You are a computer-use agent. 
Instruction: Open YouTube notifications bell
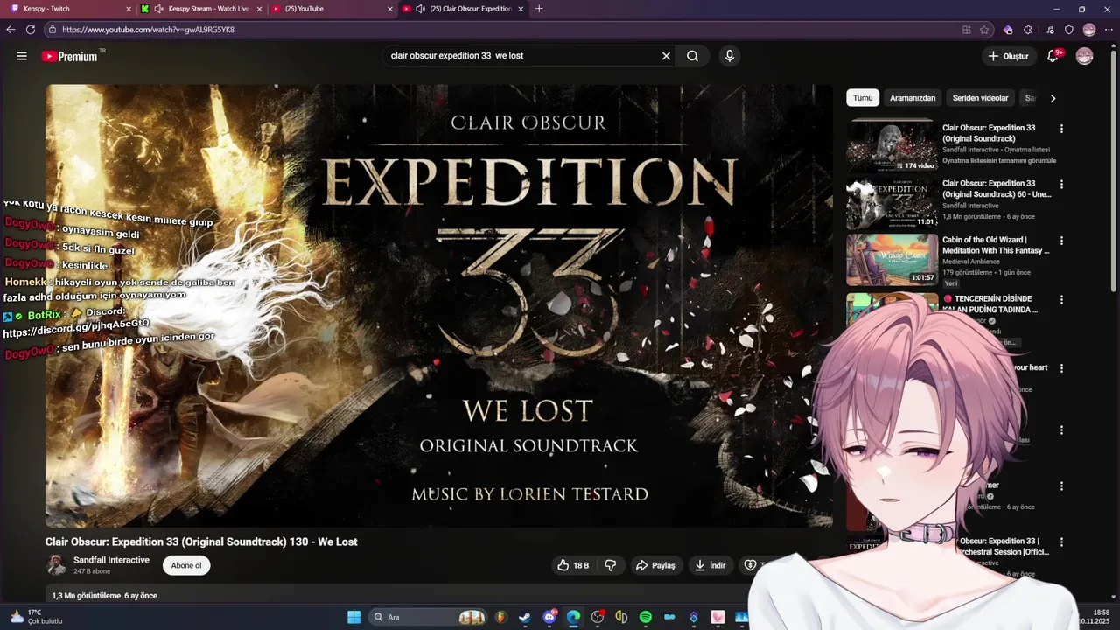[1053, 56]
